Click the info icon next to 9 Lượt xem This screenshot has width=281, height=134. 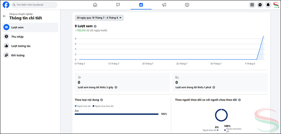pos(95,26)
